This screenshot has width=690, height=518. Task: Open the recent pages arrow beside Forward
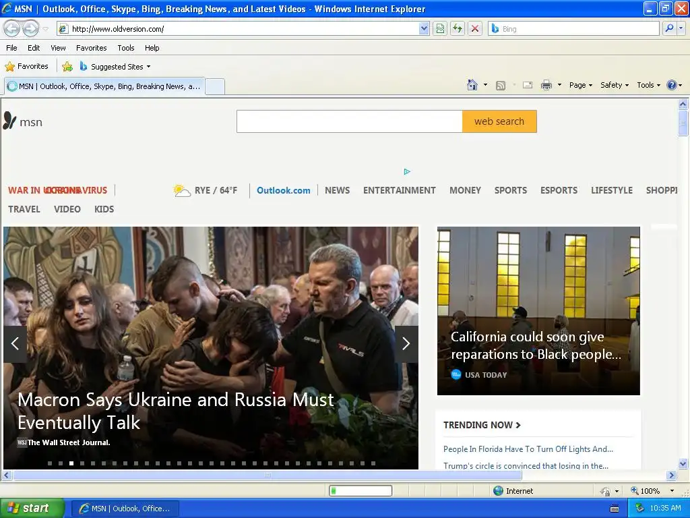click(x=45, y=29)
